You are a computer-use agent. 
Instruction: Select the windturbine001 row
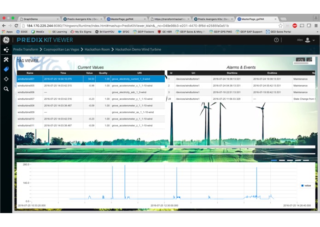pyautogui.click(x=91, y=79)
